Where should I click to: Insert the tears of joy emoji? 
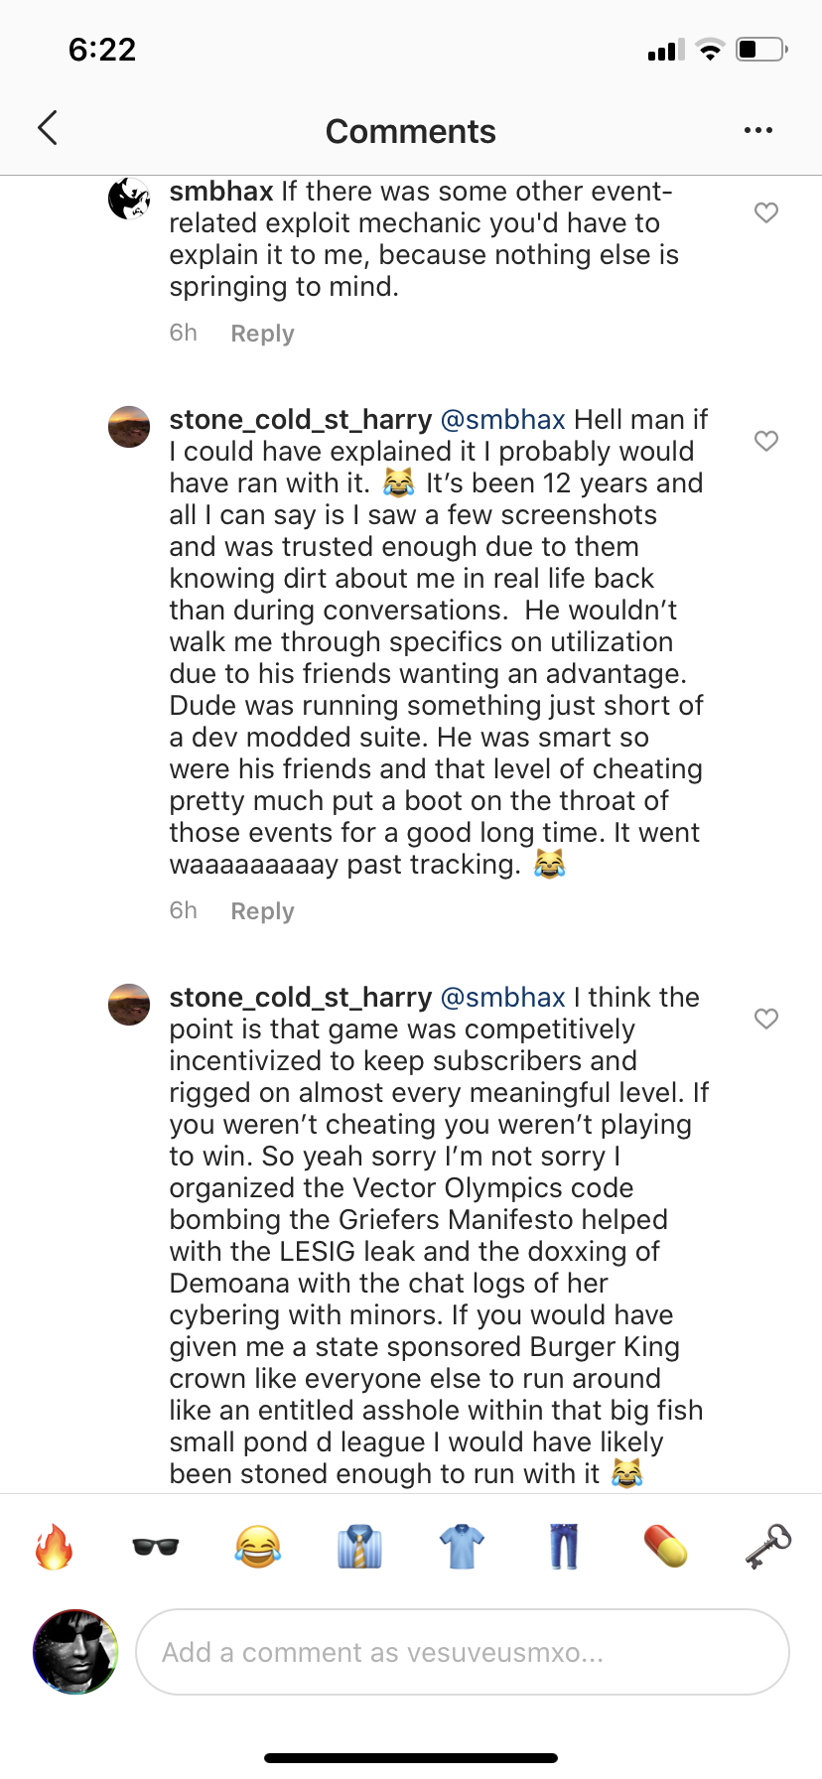click(258, 1547)
